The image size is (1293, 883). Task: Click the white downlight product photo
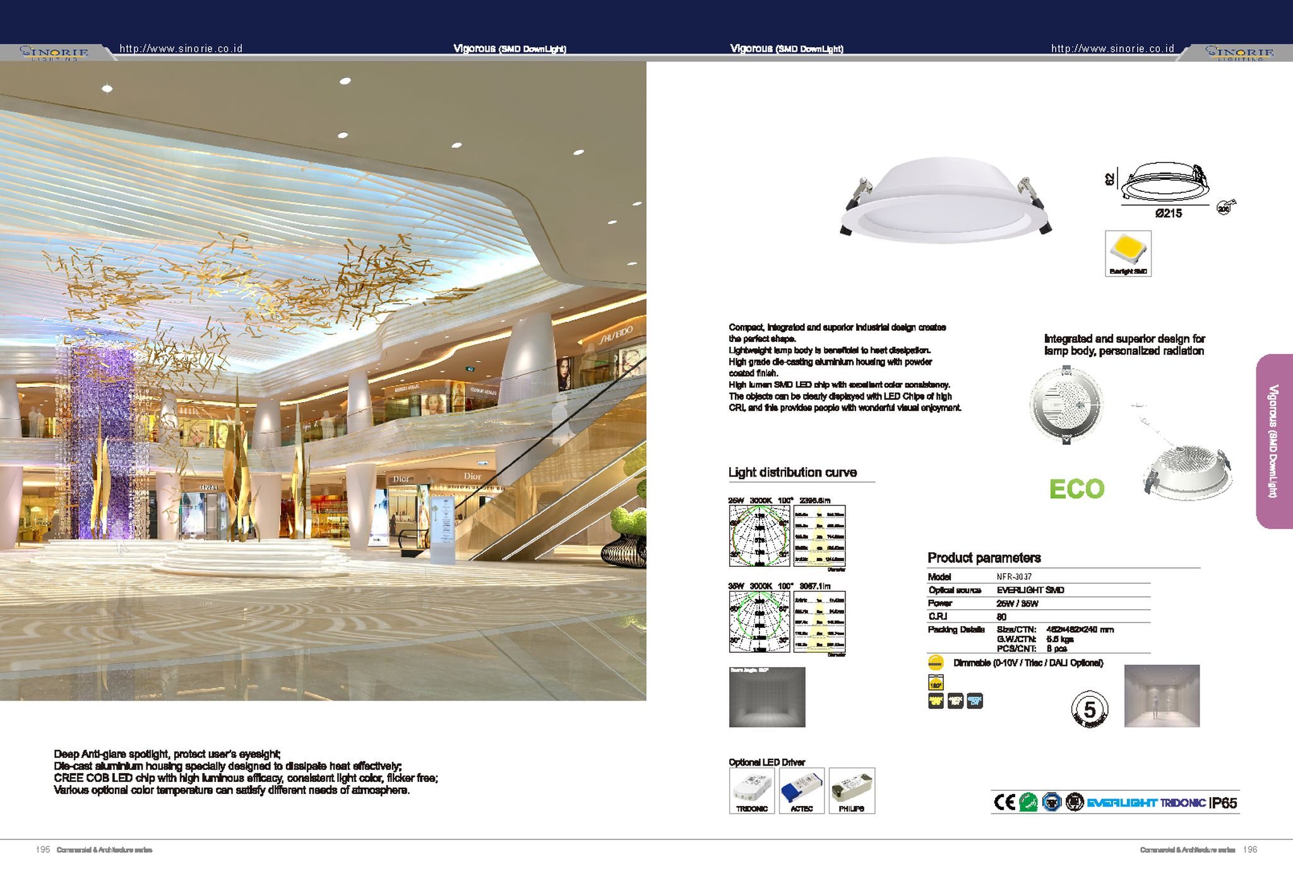(x=944, y=200)
